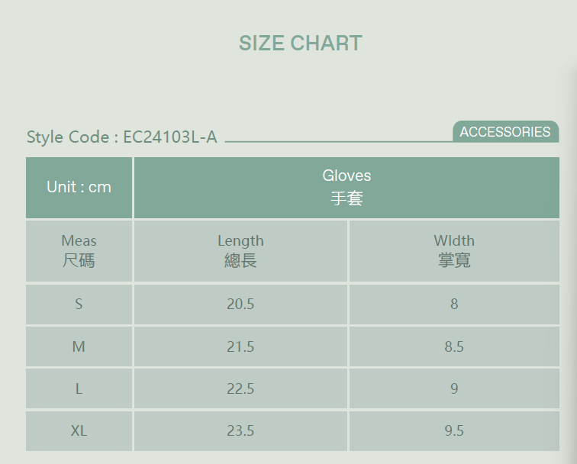Select the Gloves column header

coord(347,187)
